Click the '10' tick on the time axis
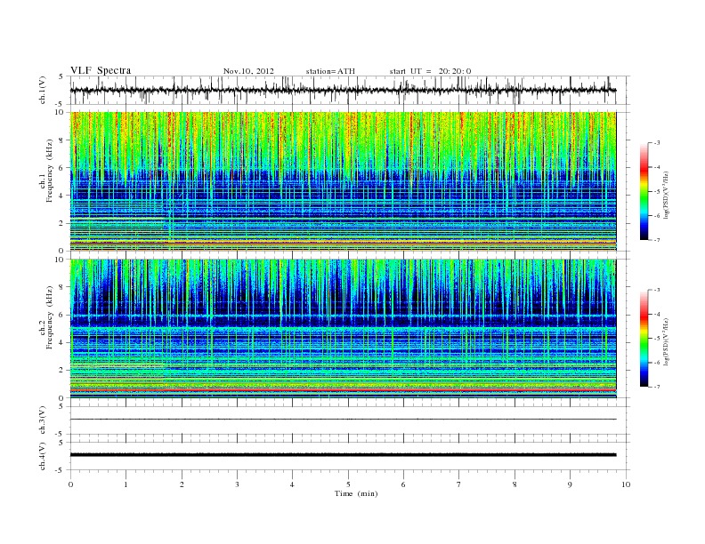Screen dimensions: 705x544 pyautogui.click(x=626, y=484)
